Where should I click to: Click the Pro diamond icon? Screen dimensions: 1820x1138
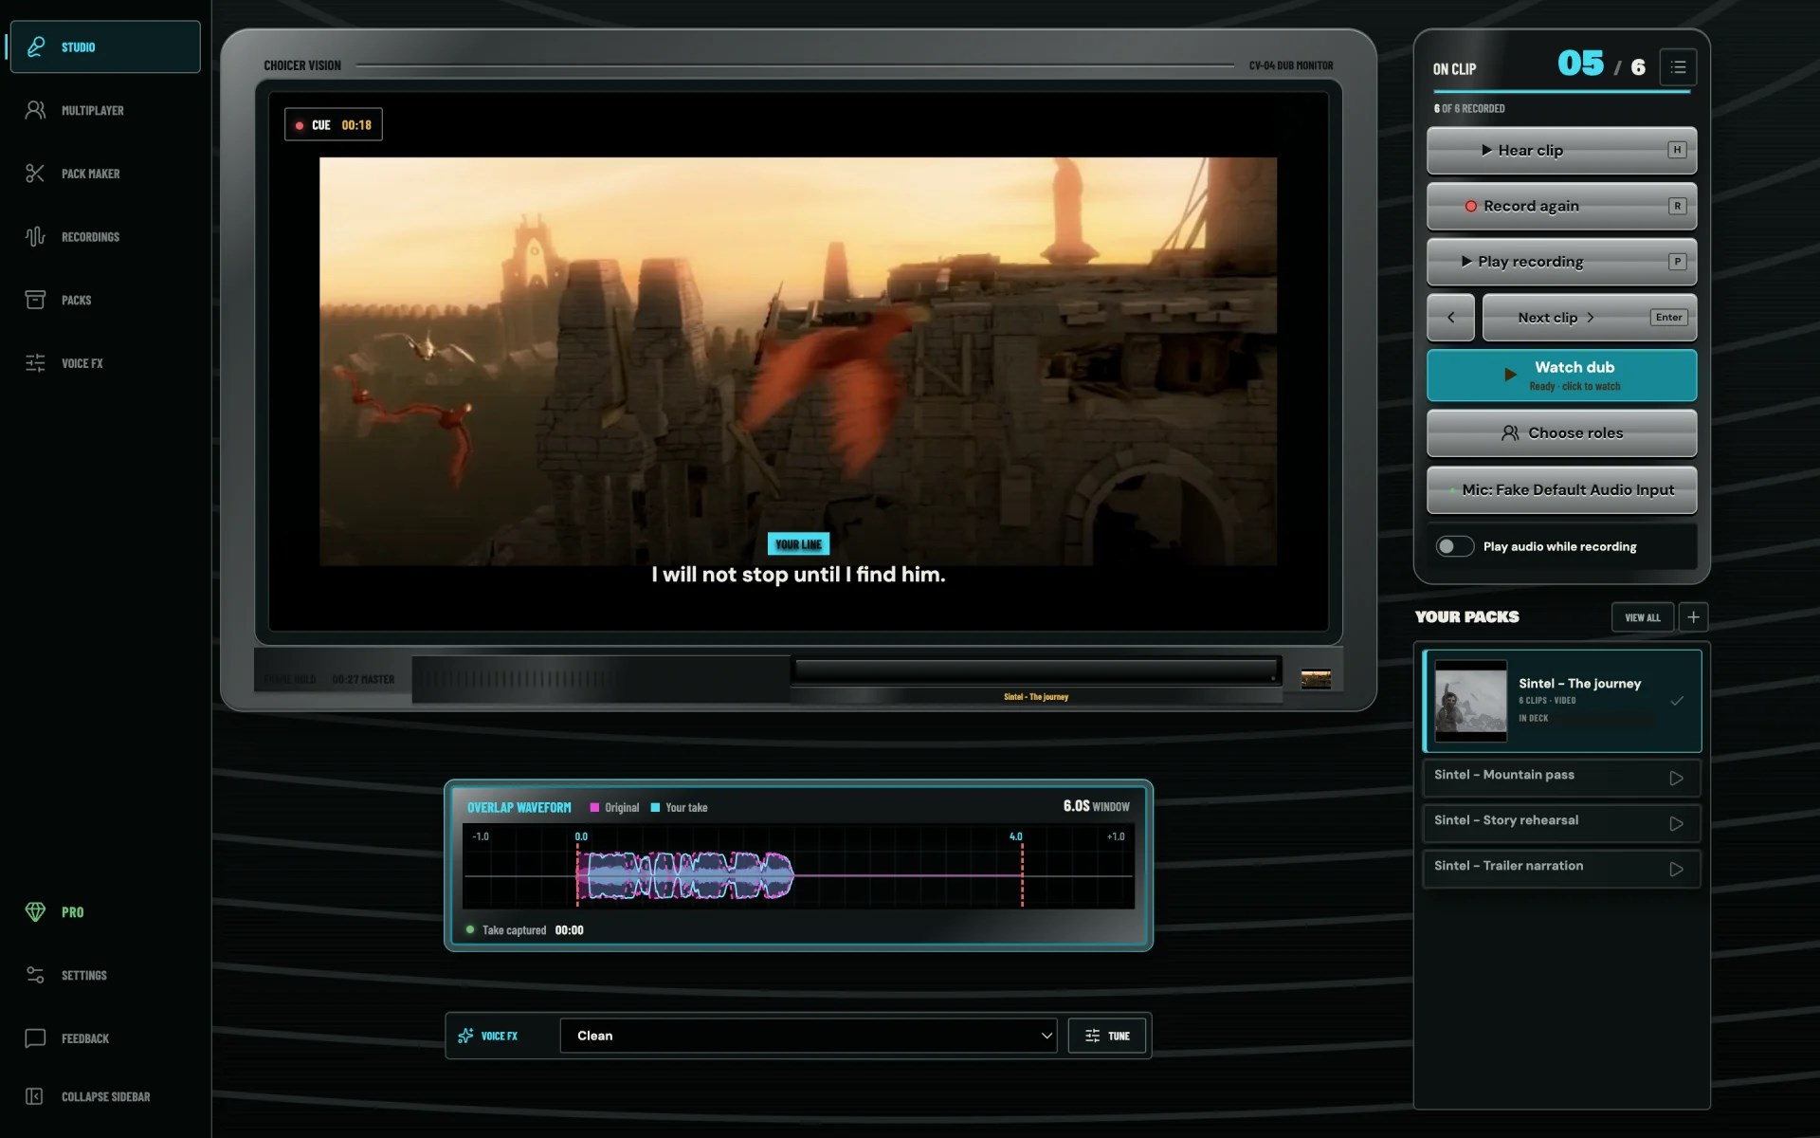35,911
